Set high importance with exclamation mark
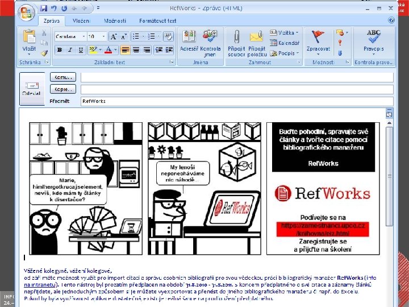 (340, 43)
